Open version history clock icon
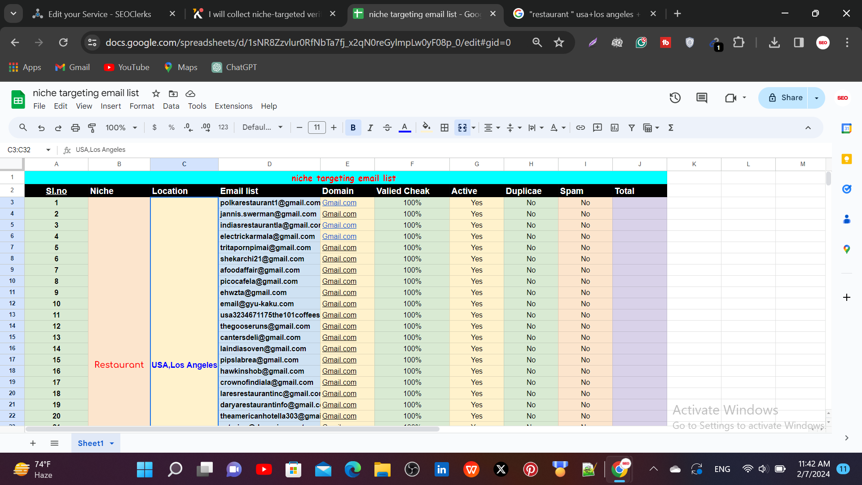Screen dimensions: 862x485 [x=675, y=98]
